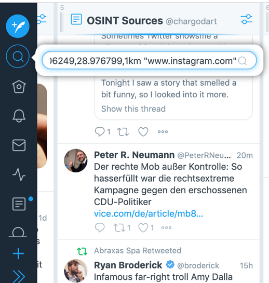Open the vice.com article link
The width and height of the screenshot is (269, 283).
149,214
